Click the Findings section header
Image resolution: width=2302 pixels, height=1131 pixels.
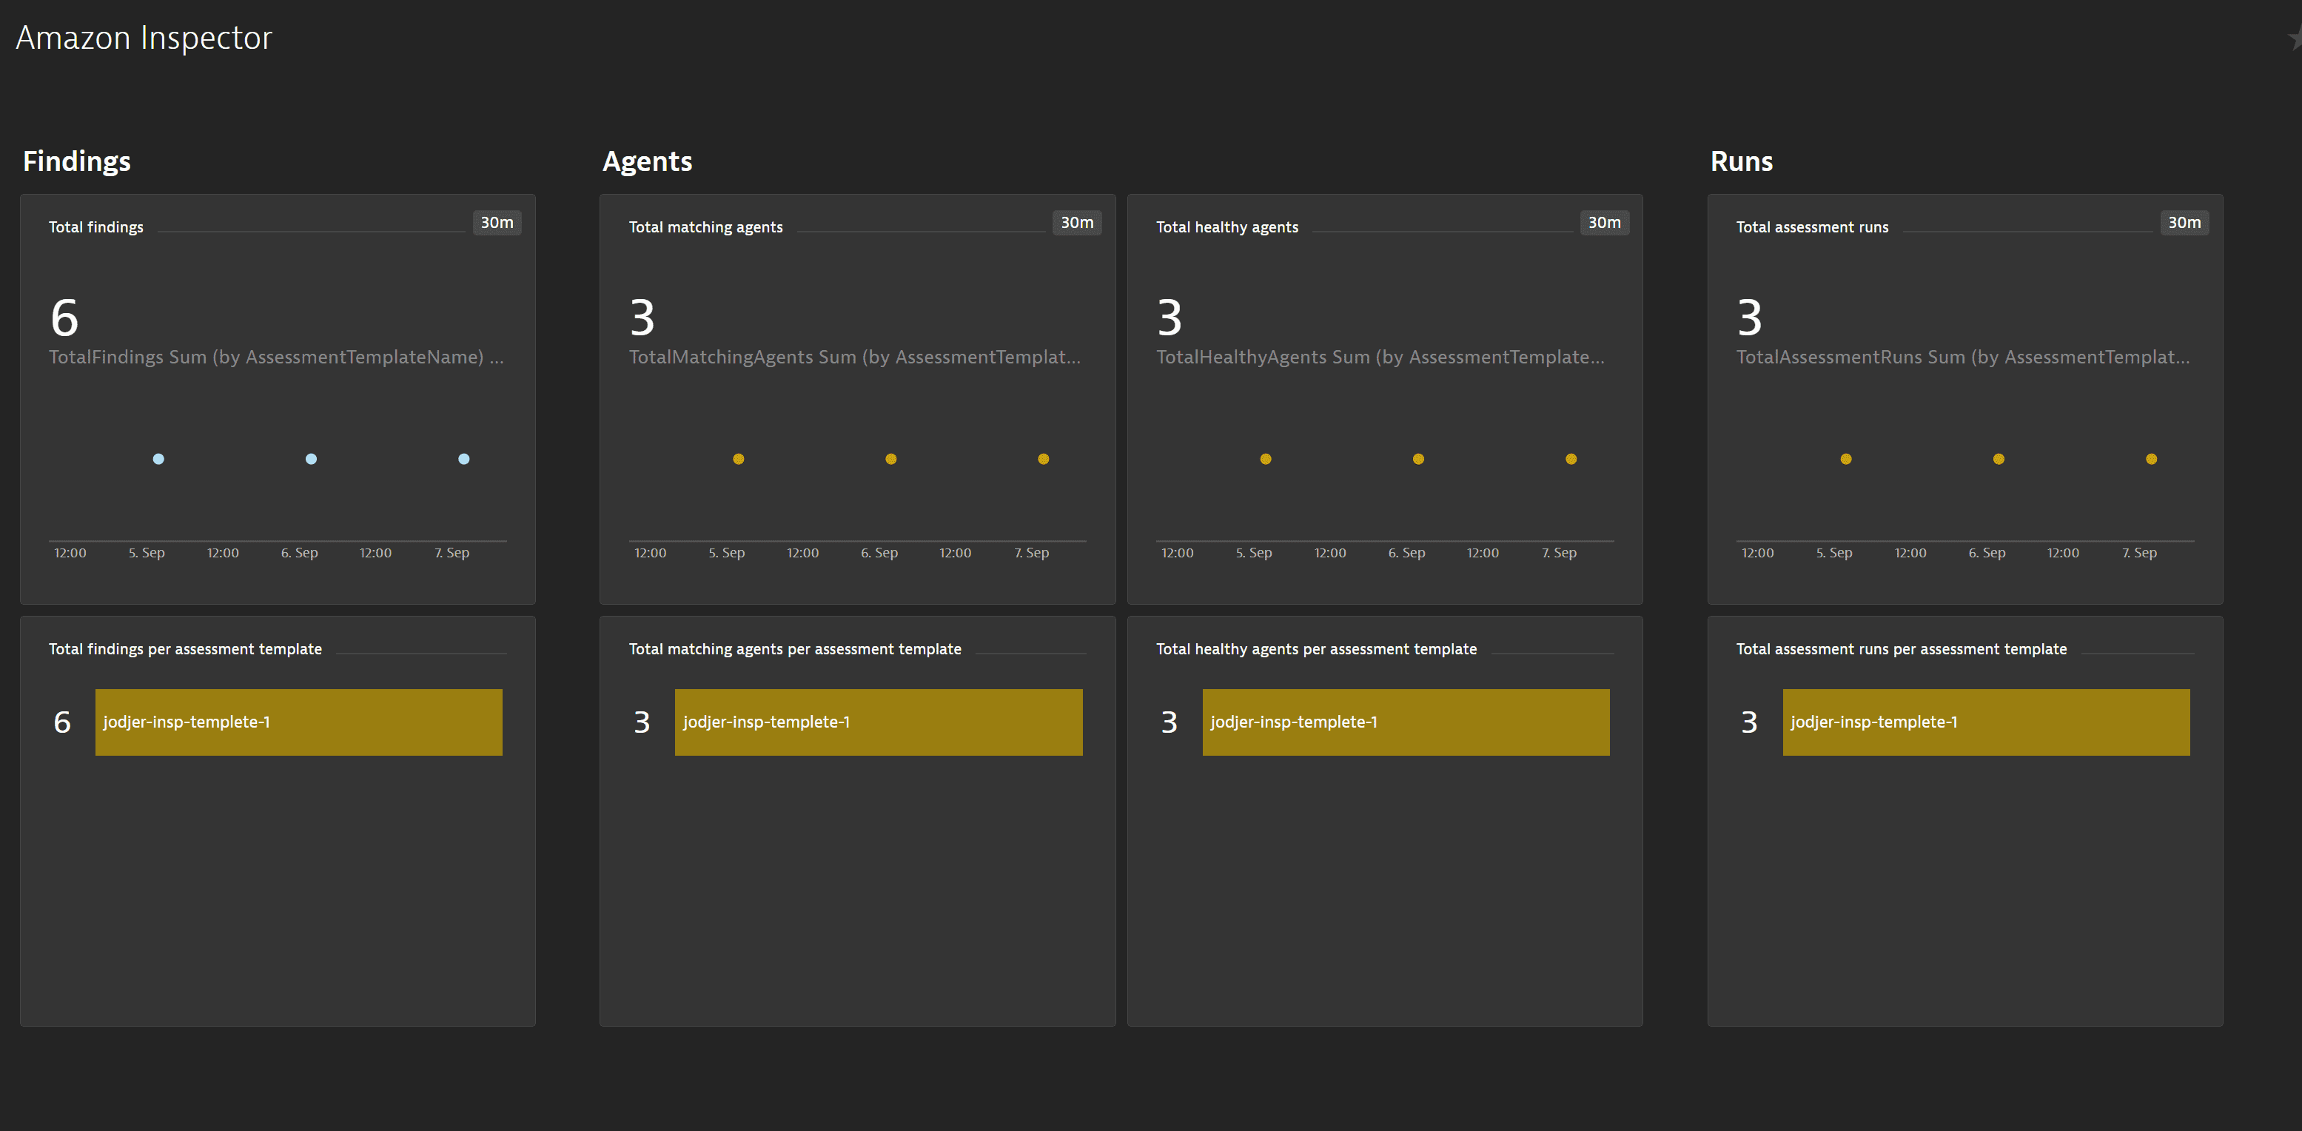point(77,161)
